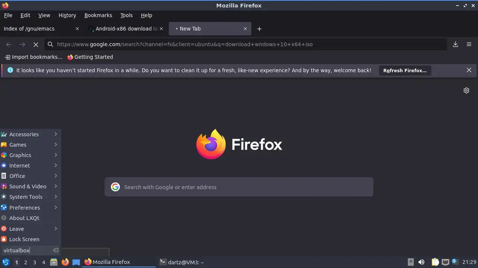478x268 pixels.
Task: Expand the Sound & Video submenu
Action: pyautogui.click(x=30, y=186)
